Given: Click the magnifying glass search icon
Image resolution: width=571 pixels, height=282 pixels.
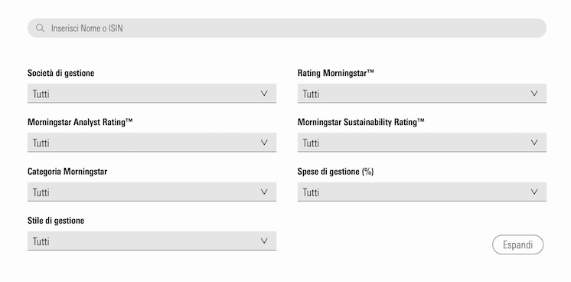Looking at the screenshot, I should (x=40, y=28).
